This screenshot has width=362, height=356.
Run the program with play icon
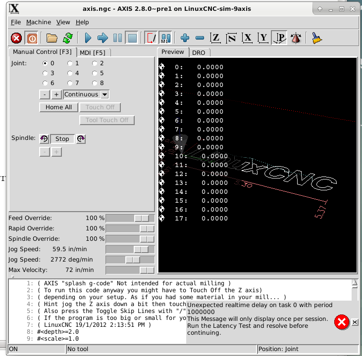(88, 38)
